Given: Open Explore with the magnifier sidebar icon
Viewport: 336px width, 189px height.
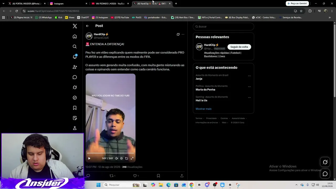Looking at the screenshot, I should tap(75, 46).
